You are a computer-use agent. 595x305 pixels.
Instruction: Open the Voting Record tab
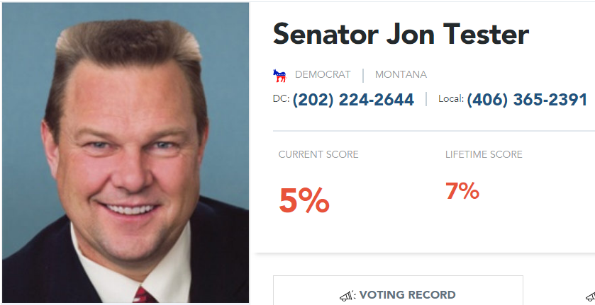point(407,295)
